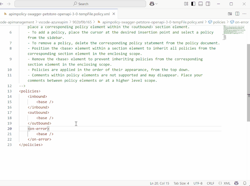The width and height of the screenshot is (250, 186).
Task: Click the policies symbol cube icon
Action: click(x=210, y=22)
